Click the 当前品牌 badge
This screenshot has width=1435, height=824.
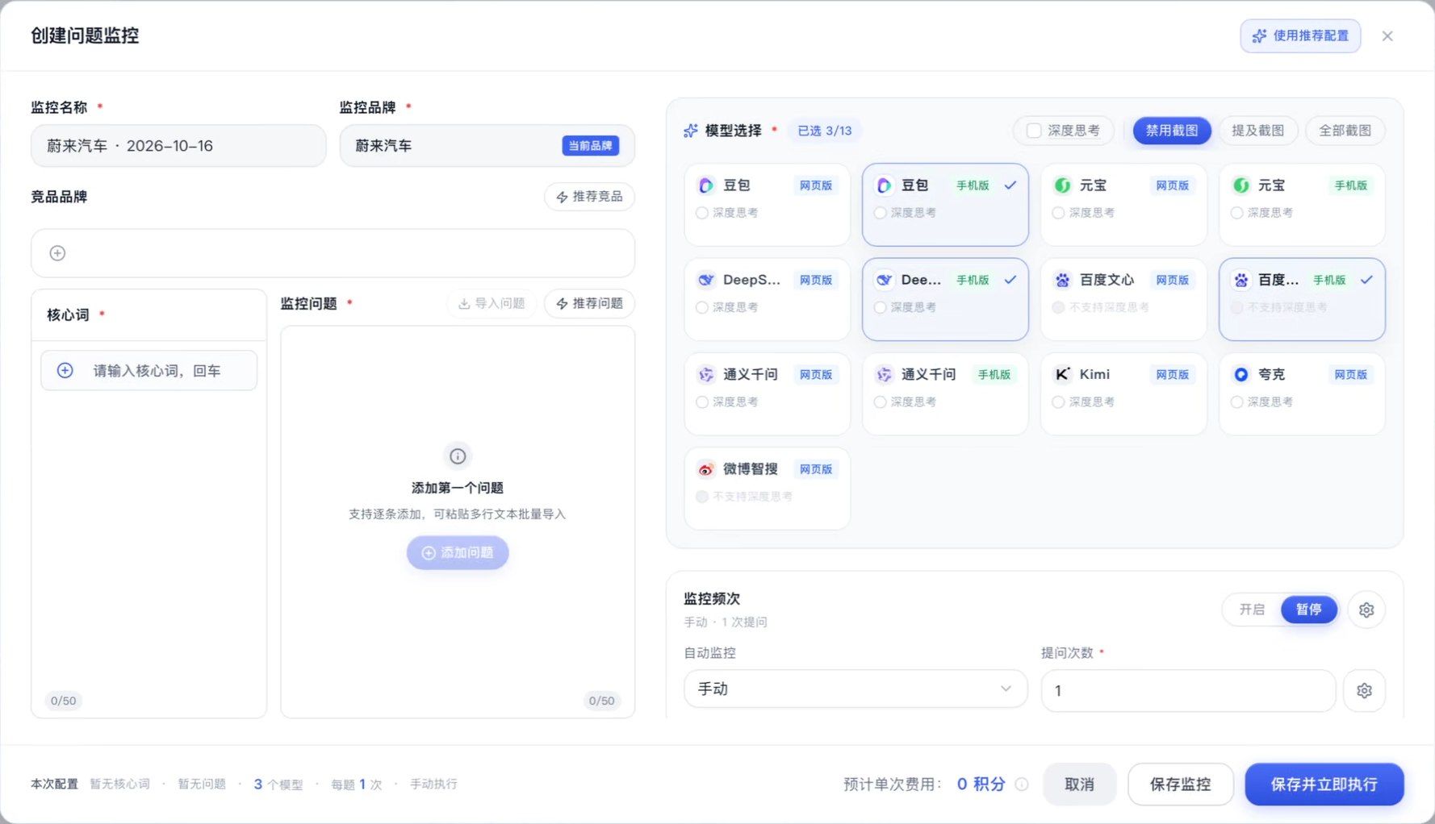click(590, 146)
